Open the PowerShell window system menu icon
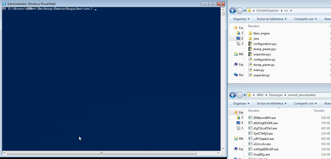The height and width of the screenshot is (159, 331). [4, 4]
